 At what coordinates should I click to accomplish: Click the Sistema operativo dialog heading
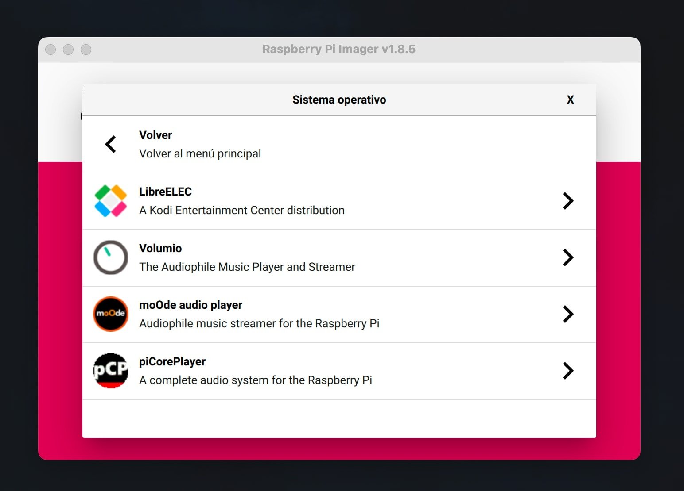point(339,100)
